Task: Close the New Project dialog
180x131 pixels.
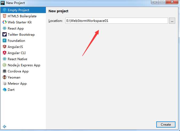Action: coord(172,2)
